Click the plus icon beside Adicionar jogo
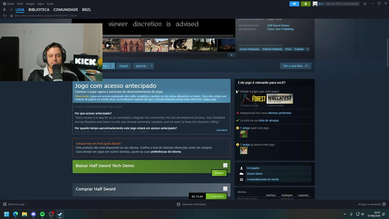This screenshot has height=219, width=389. click(5, 204)
